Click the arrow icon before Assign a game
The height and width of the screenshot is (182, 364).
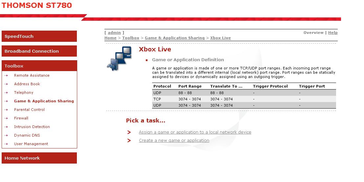pyautogui.click(x=129, y=132)
